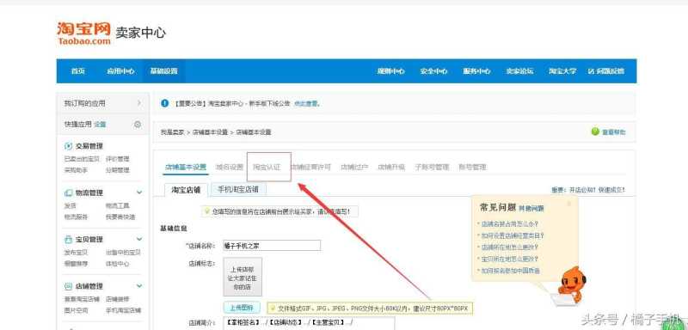Collapse the 店铺管理 section chevron
The height and width of the screenshot is (330, 688).
point(139,285)
